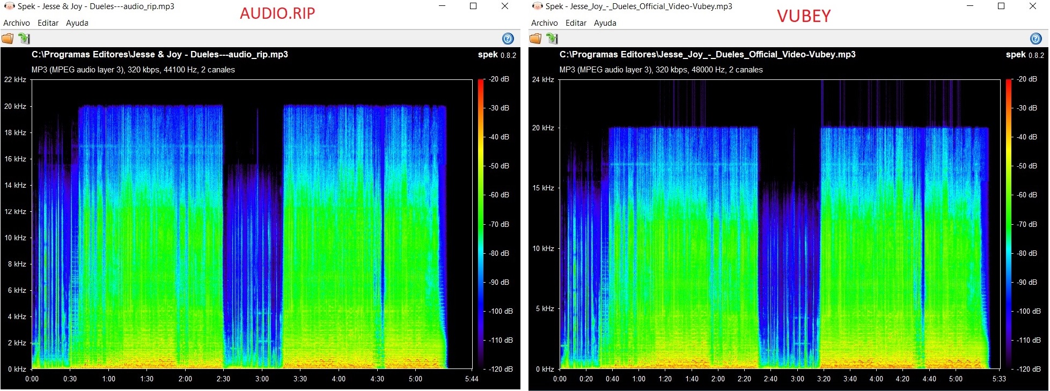The height and width of the screenshot is (391, 1050).
Task: Open the Ayuda menu in the audio_rip window
Action: (x=77, y=23)
